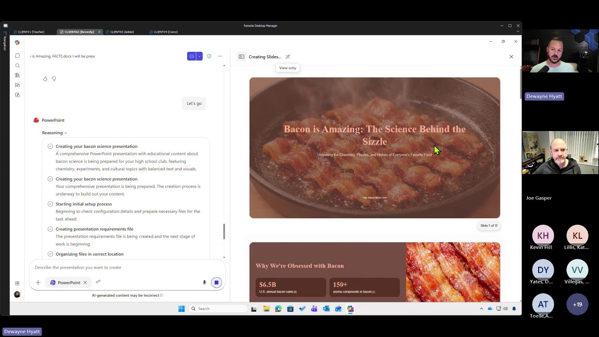599x337 pixels.
Task: Open the Copilot app on the taskbar
Action: [350, 309]
